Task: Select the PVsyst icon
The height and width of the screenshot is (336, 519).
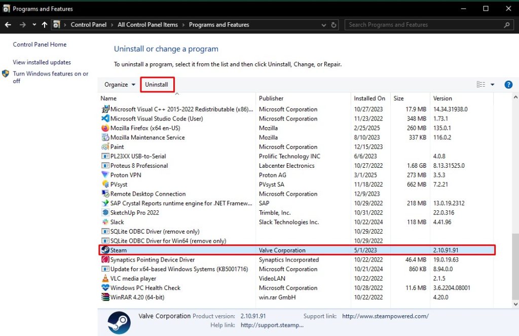Action: 105,184
